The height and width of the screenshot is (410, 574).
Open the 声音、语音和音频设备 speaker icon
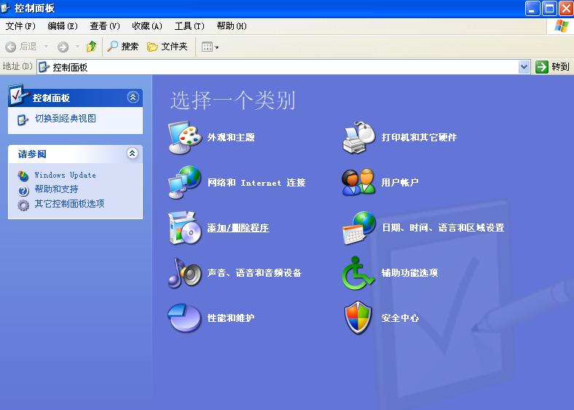click(185, 272)
